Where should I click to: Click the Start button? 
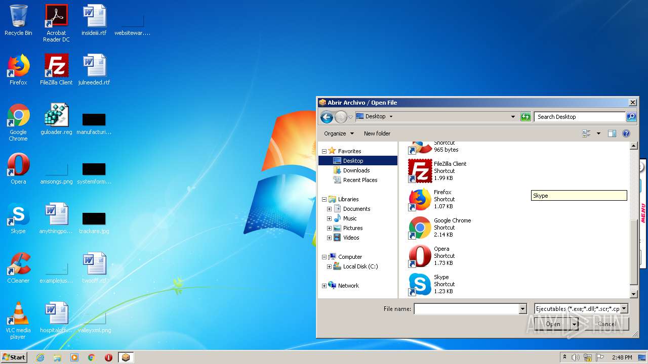(14, 357)
